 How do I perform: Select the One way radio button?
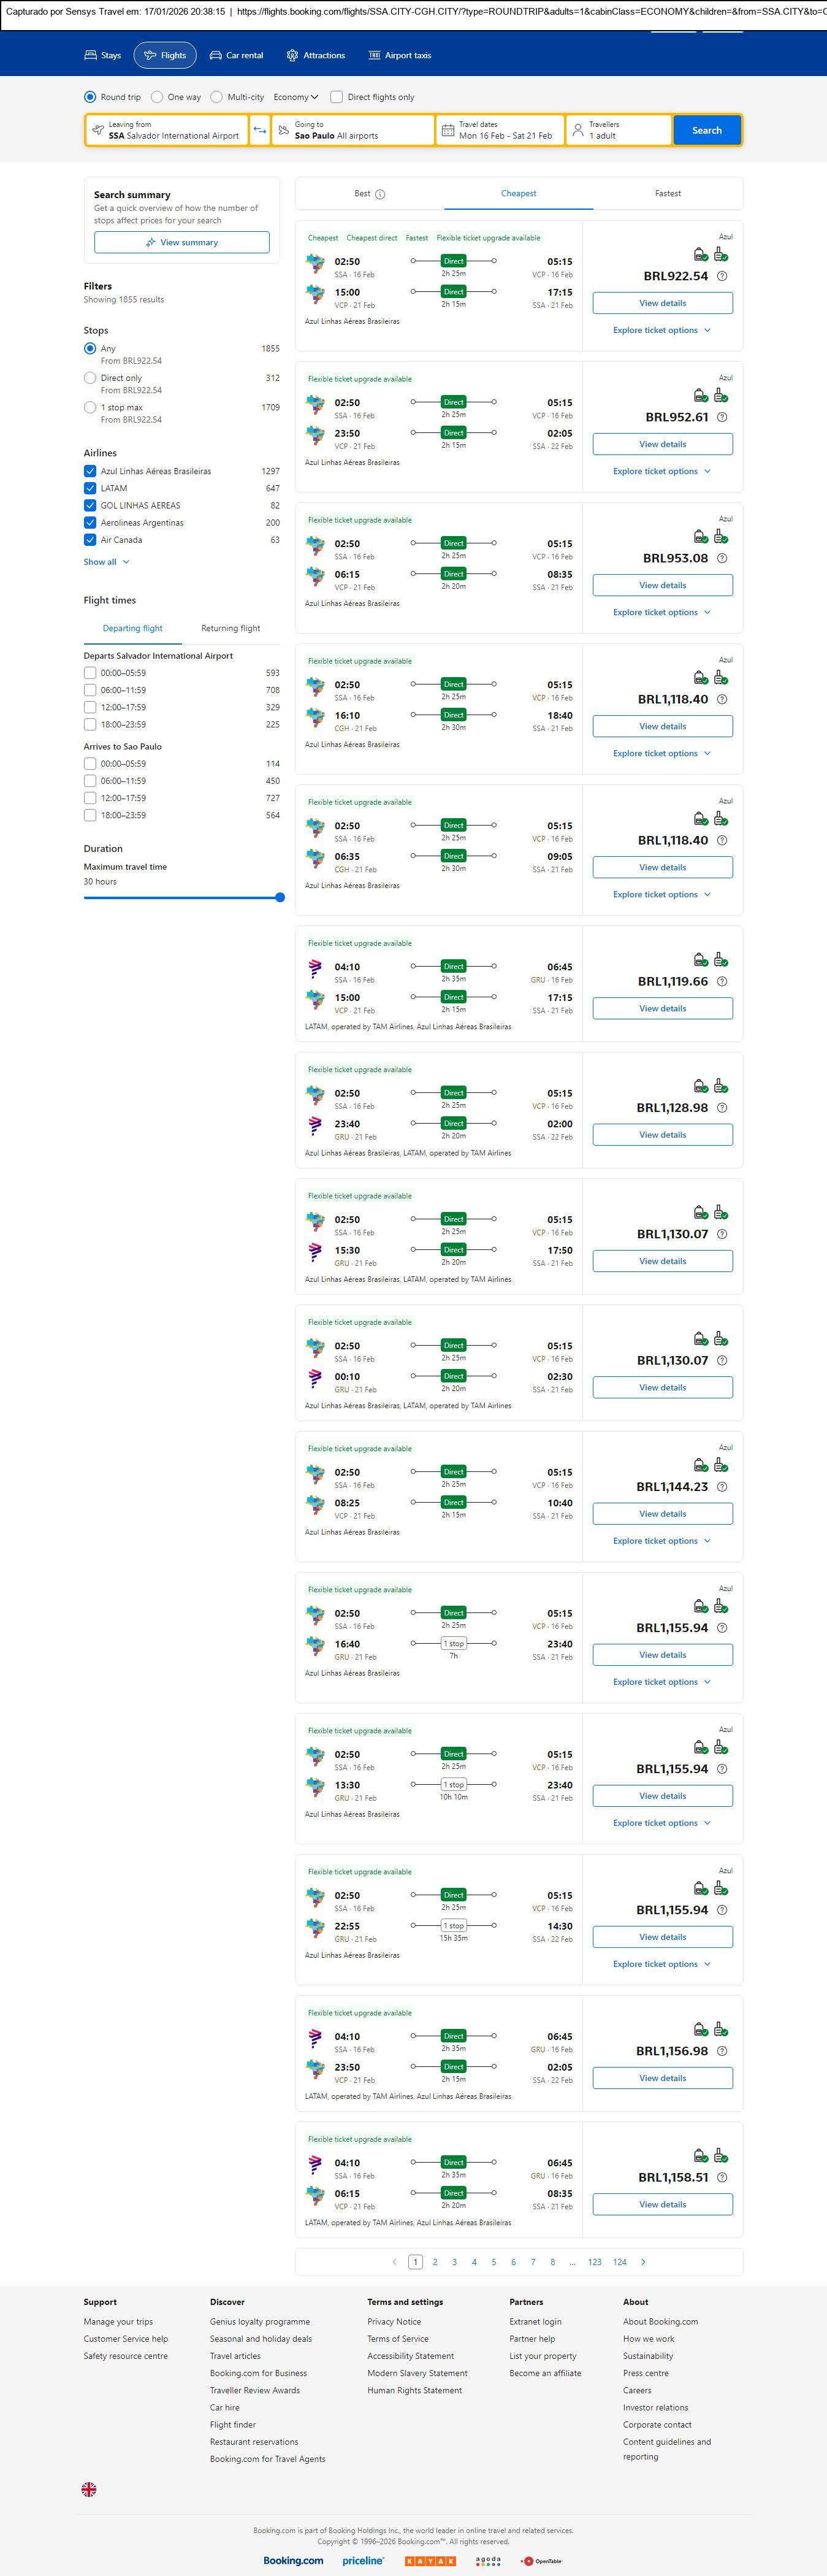pos(157,97)
